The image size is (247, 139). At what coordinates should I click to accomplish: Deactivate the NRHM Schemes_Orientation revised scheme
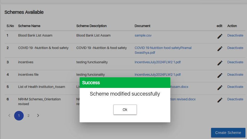[235, 99]
